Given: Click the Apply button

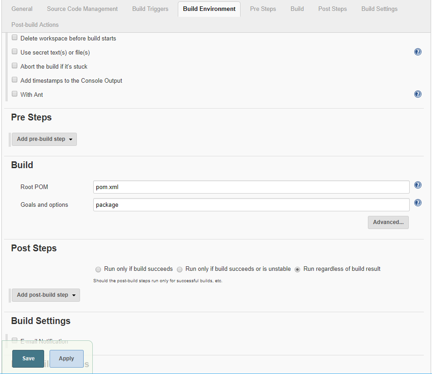Looking at the screenshot, I should 66,359.
